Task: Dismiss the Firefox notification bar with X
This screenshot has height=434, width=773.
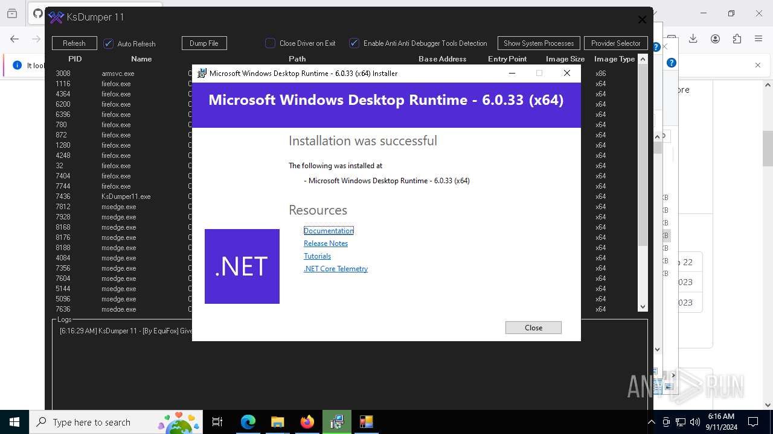Action: click(x=758, y=65)
